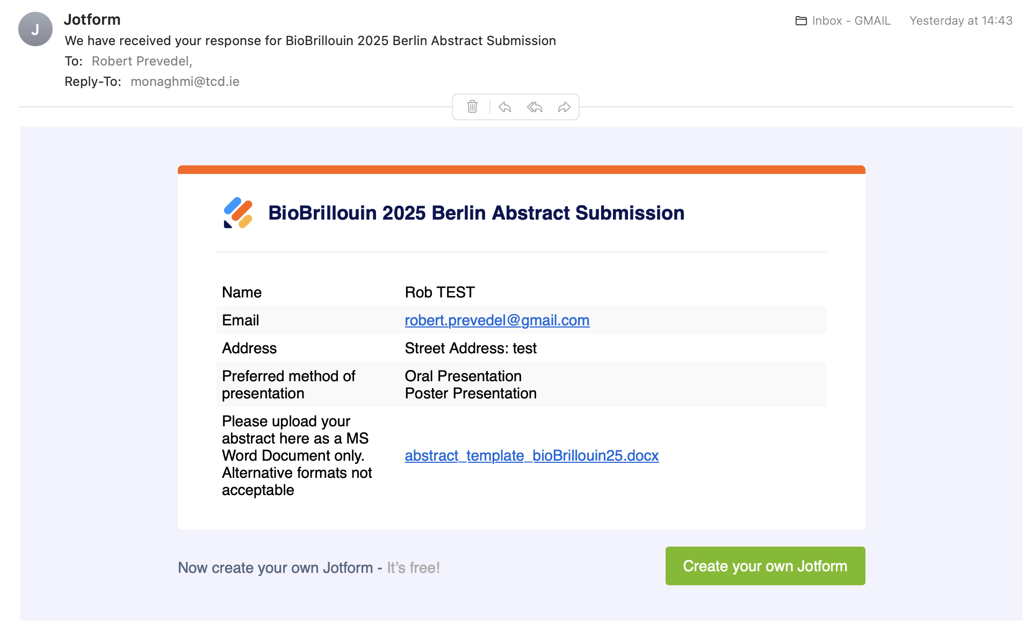Open abstract_template_bioBrillouin25.docx attachment link
This screenshot has width=1025, height=640.
coord(531,456)
